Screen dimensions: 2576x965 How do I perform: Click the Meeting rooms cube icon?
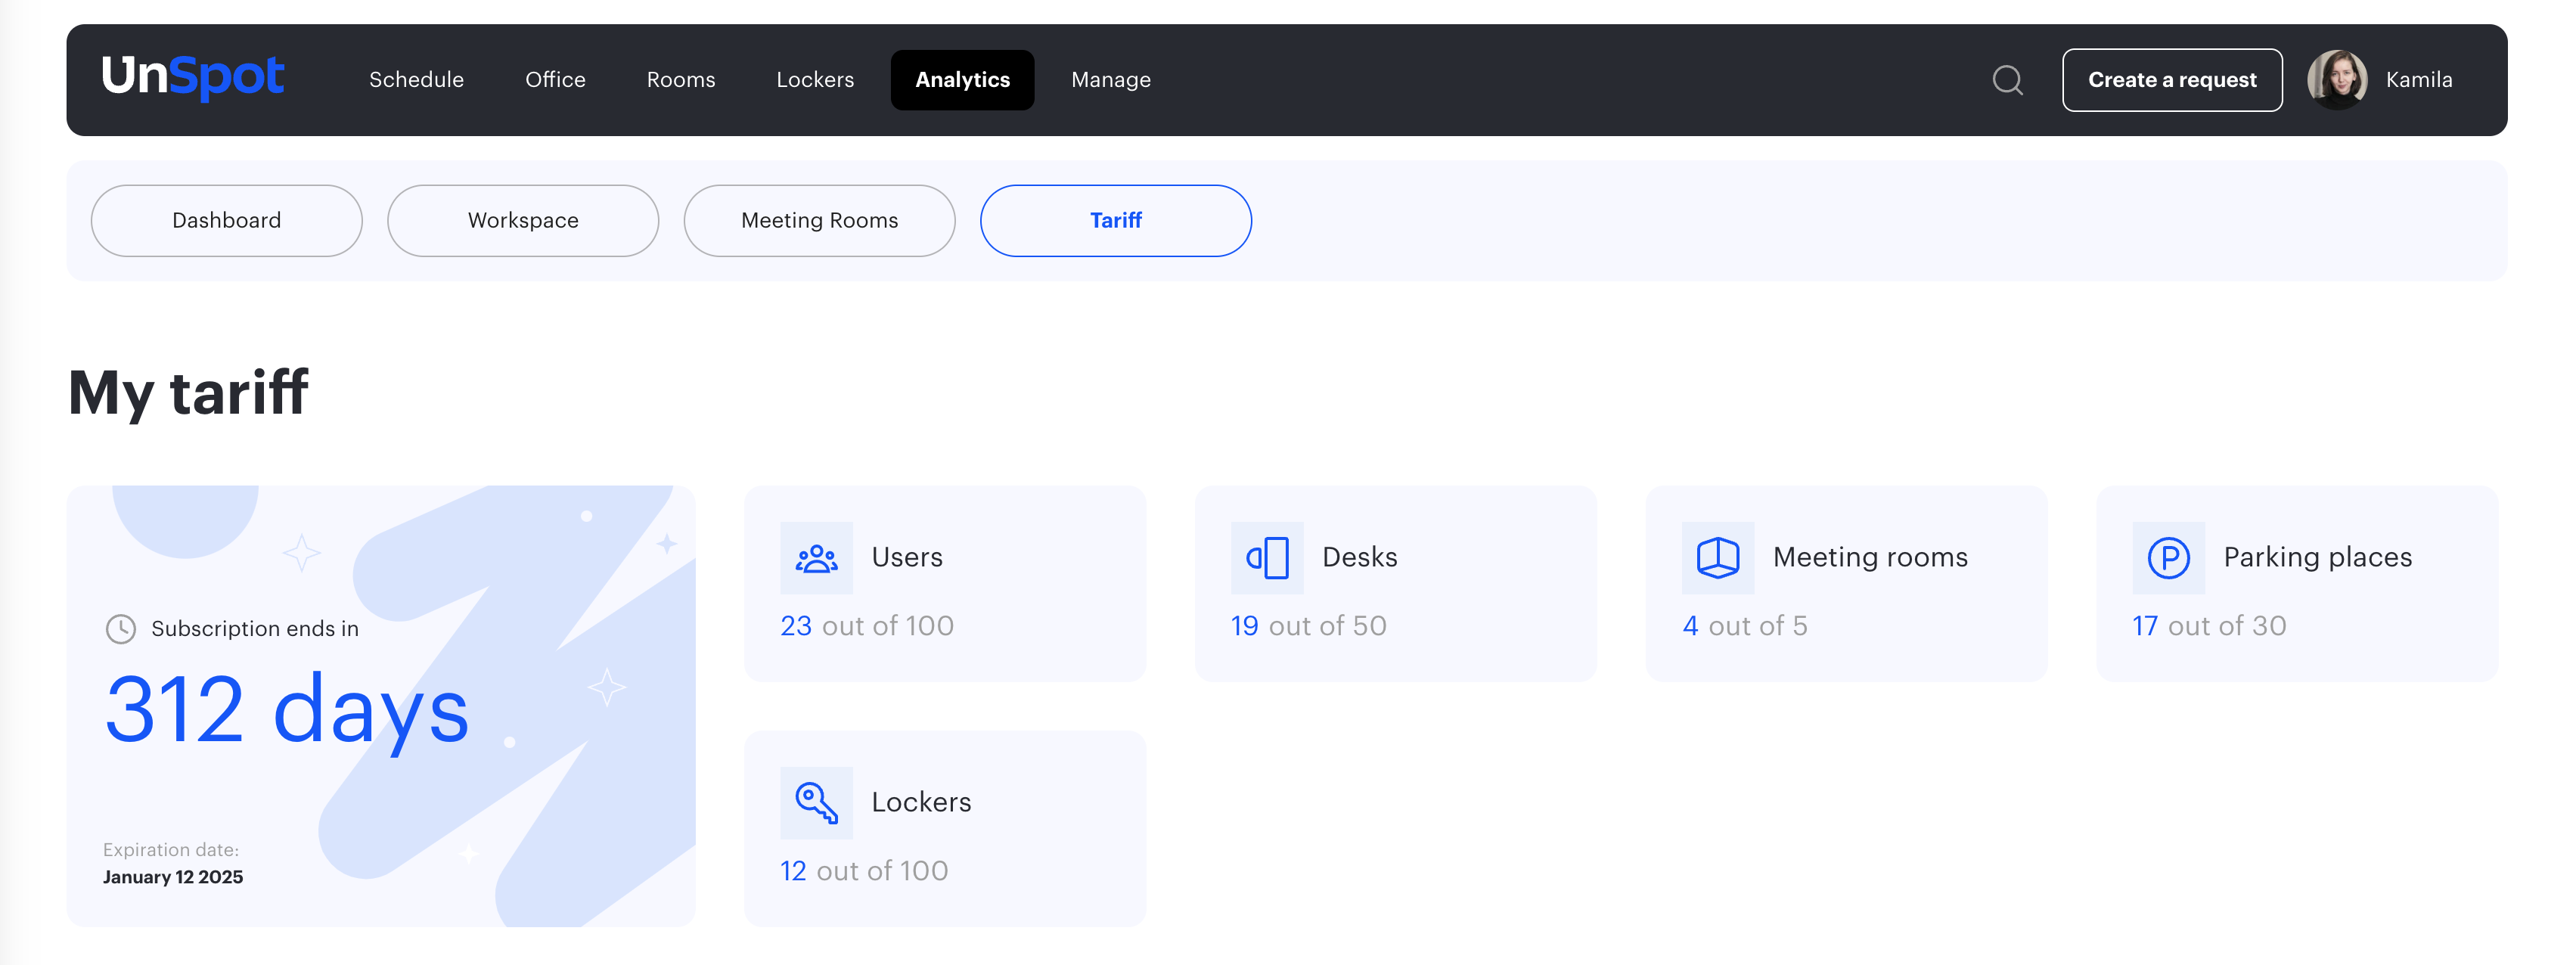pyautogui.click(x=1717, y=557)
